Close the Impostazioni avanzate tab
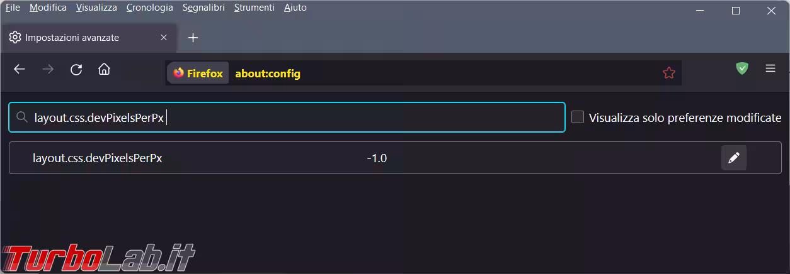The image size is (790, 274). pyautogui.click(x=164, y=38)
